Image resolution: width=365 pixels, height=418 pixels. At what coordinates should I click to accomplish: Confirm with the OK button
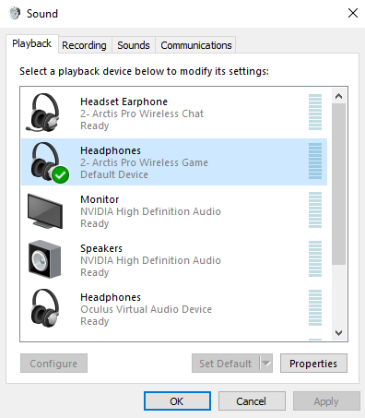coord(177,400)
